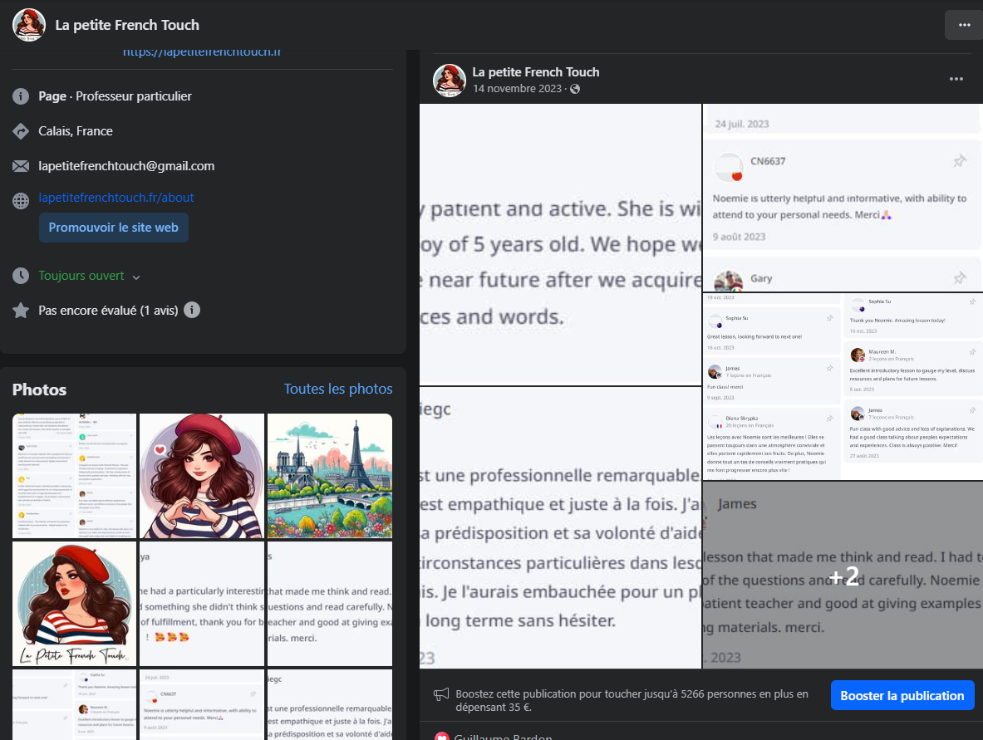Open Eiffel Tower illustration photo thumbnail
This screenshot has height=740, width=983.
coord(329,476)
